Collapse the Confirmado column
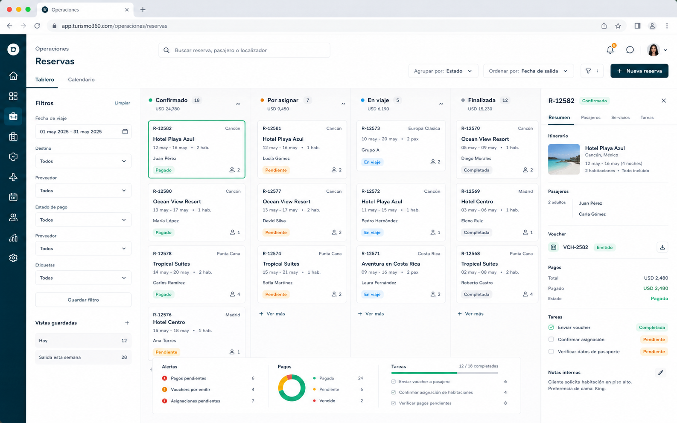Viewport: 677px width, 423px height. tap(238, 104)
